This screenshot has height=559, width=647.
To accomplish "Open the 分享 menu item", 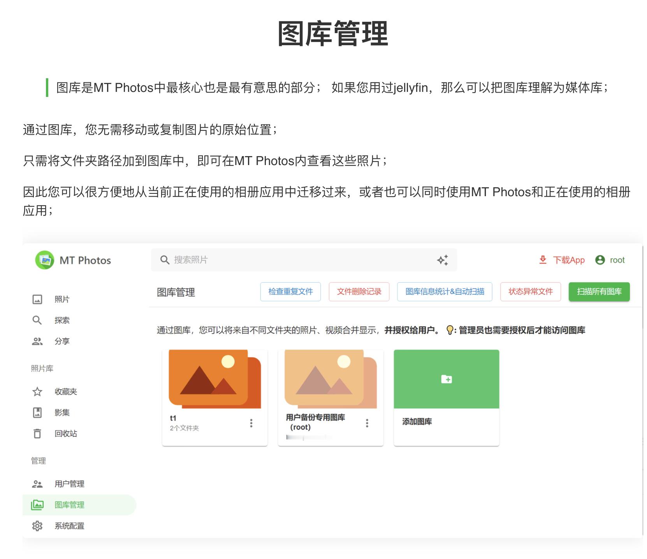I will tap(79, 341).
